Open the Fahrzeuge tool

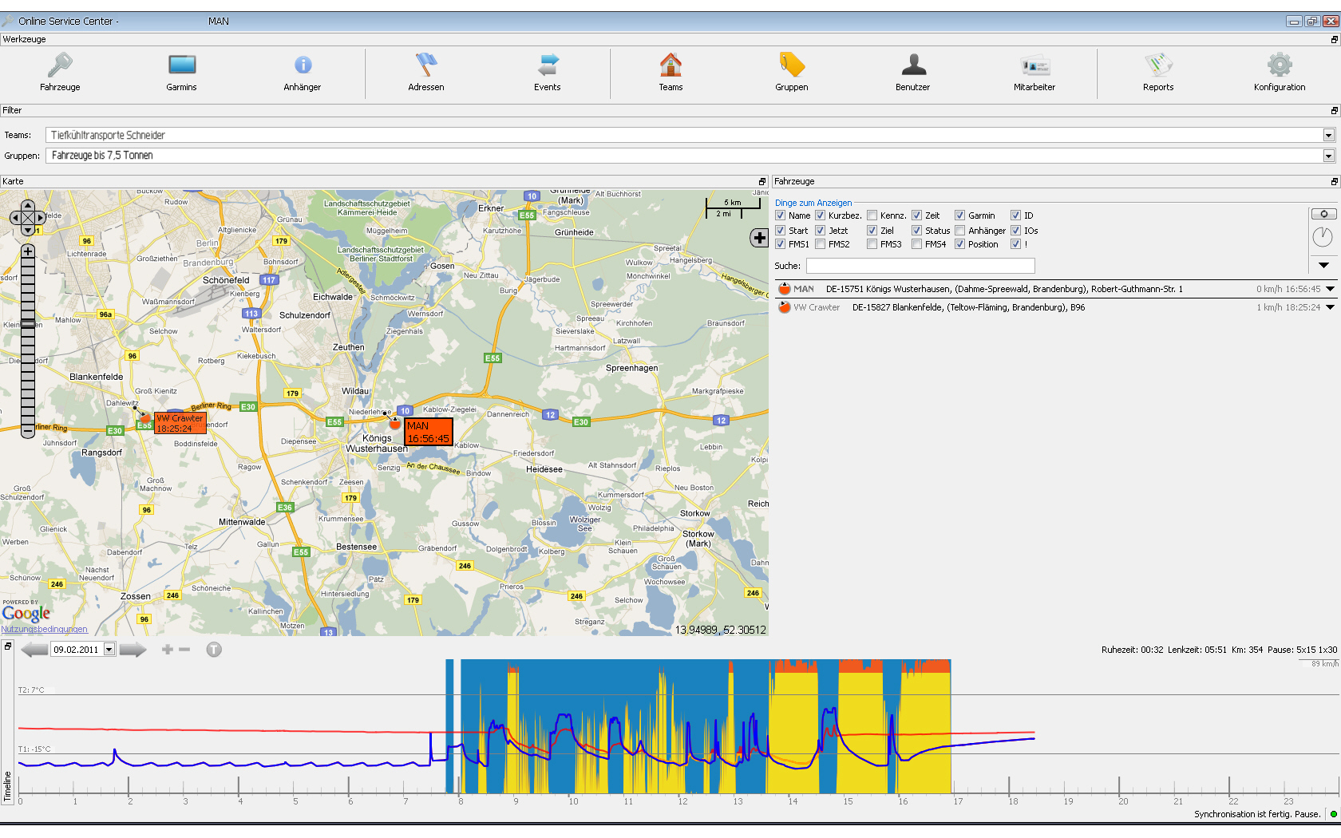(x=60, y=72)
